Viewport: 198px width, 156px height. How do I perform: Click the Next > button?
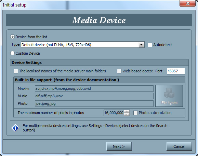[x=119, y=146]
